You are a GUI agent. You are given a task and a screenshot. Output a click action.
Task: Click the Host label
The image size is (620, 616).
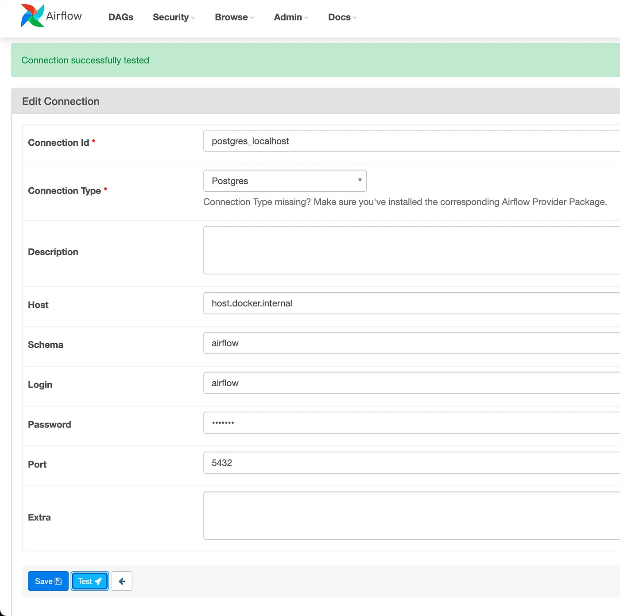click(x=38, y=305)
